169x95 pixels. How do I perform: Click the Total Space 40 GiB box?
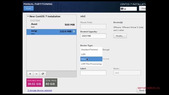point(51,83)
